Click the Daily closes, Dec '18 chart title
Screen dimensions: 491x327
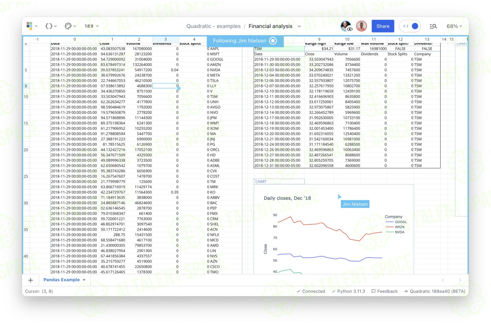pyautogui.click(x=287, y=198)
